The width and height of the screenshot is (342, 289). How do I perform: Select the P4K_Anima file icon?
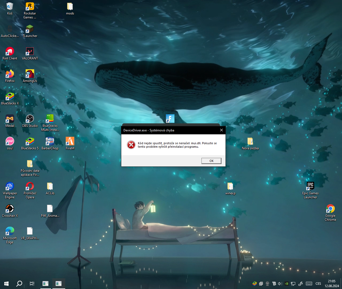click(50, 211)
